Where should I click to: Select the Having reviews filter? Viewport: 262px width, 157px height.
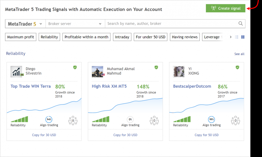click(185, 37)
